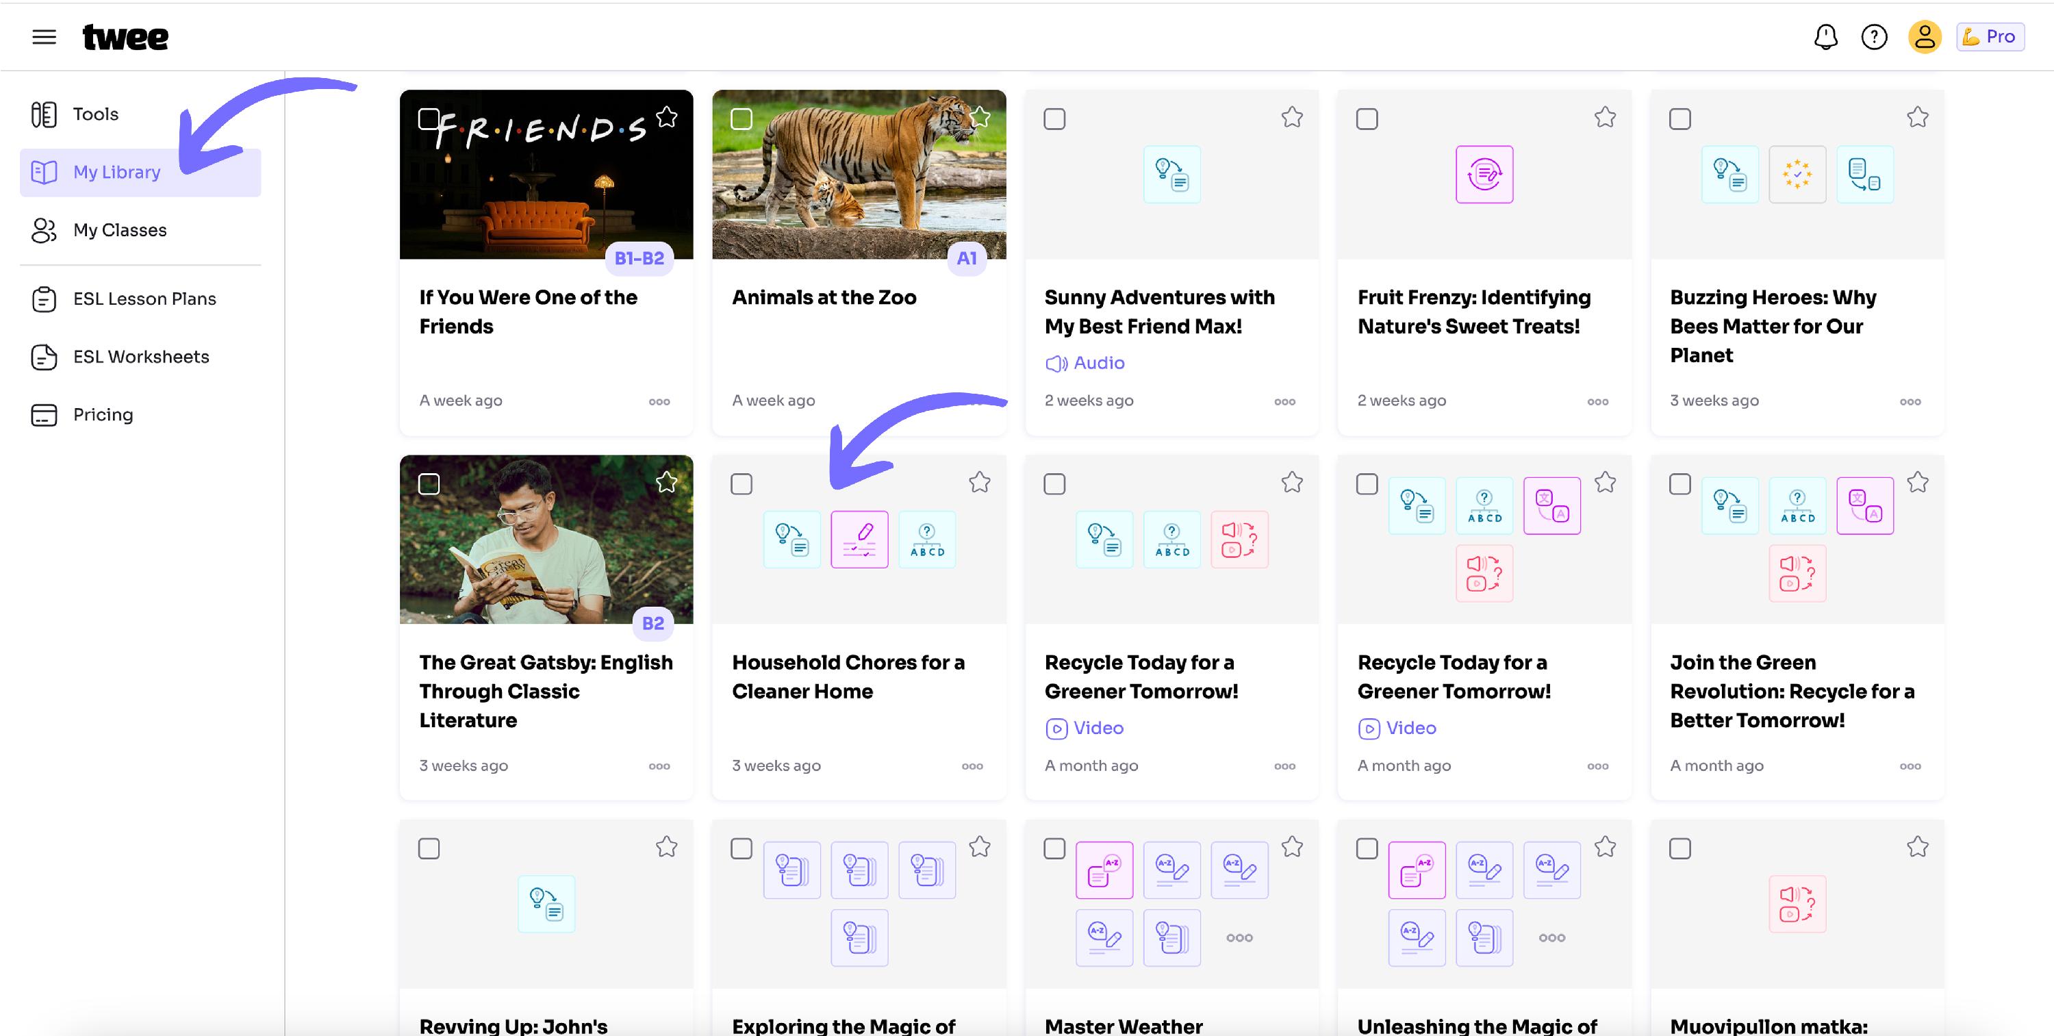Open If You Were One of the Friends

[528, 312]
